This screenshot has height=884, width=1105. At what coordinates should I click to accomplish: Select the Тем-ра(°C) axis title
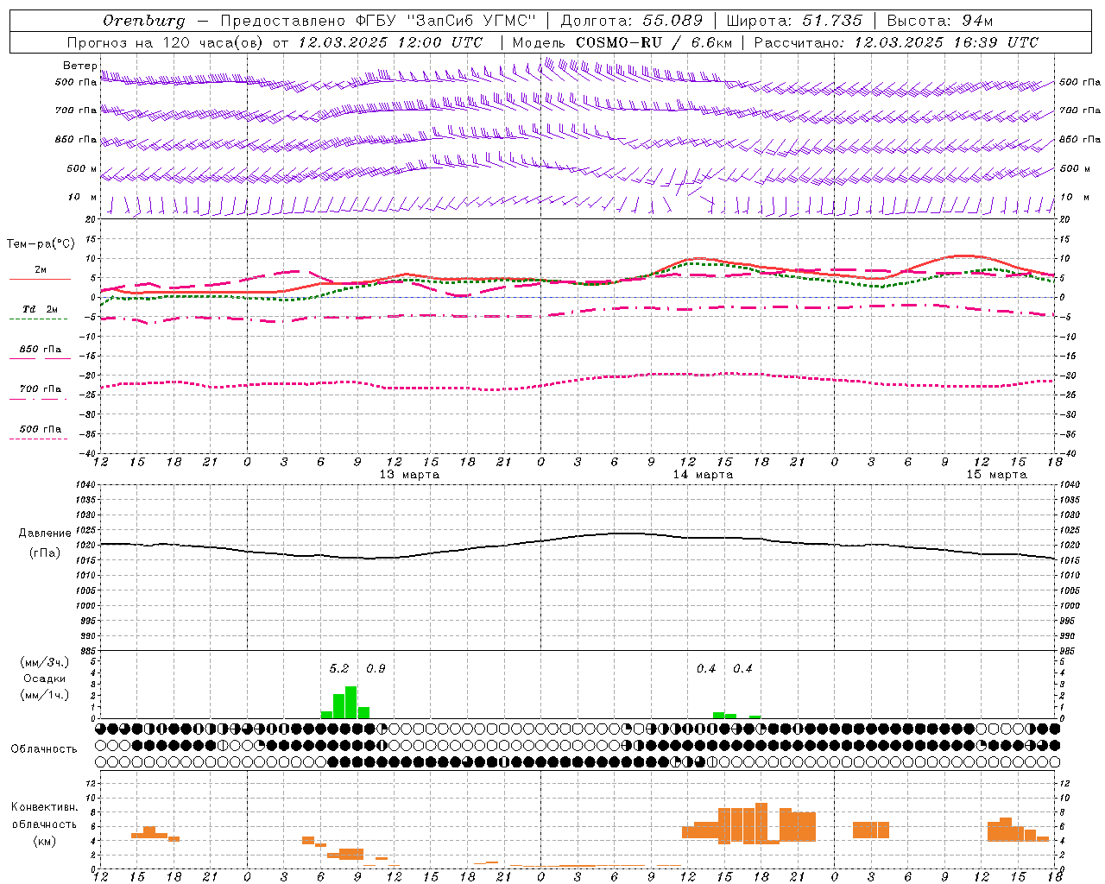click(x=41, y=244)
